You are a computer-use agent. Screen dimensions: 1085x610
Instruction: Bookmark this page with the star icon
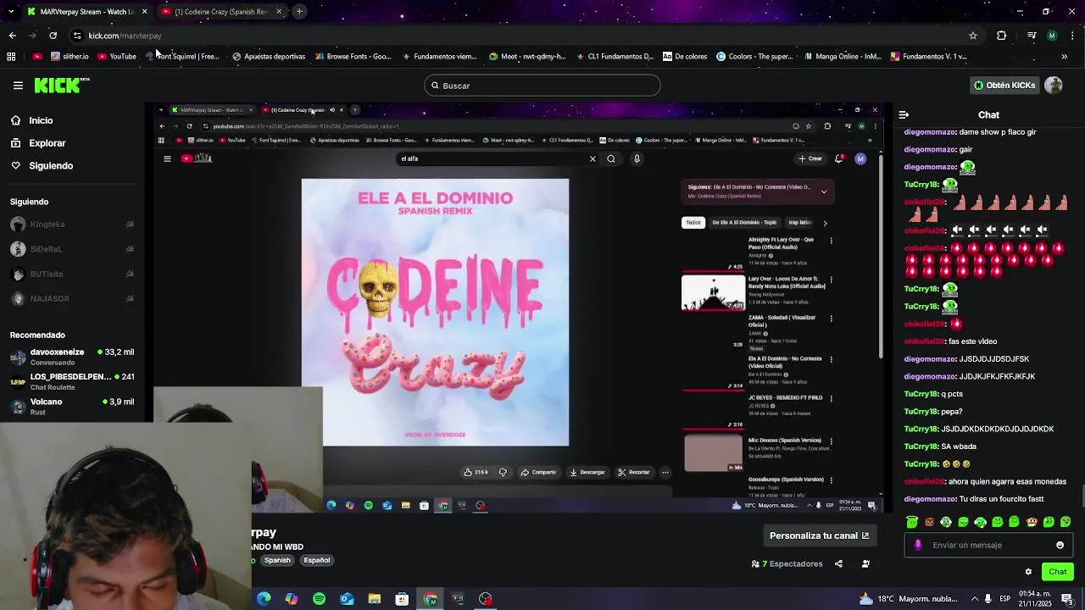tap(973, 36)
